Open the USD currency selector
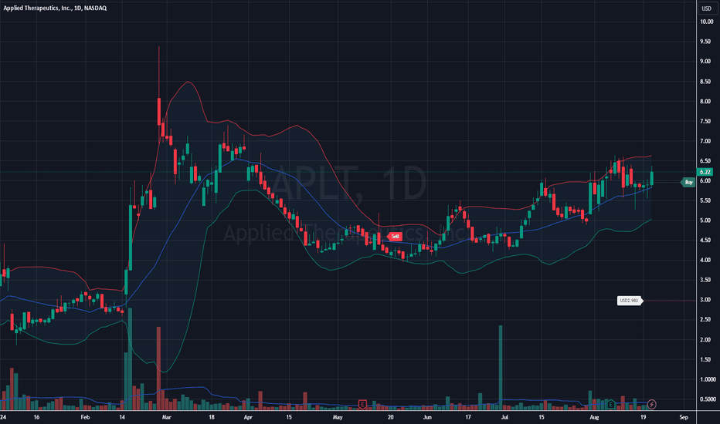Screen dimensions: 720x424 click(706, 8)
